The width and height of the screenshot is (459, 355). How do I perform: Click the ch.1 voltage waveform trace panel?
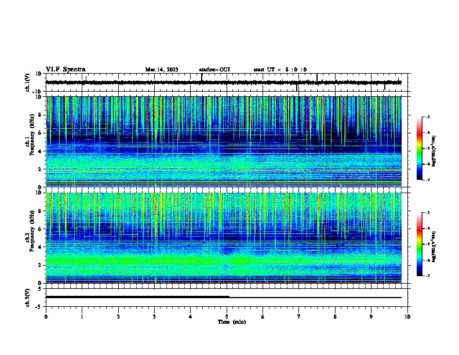[228, 82]
